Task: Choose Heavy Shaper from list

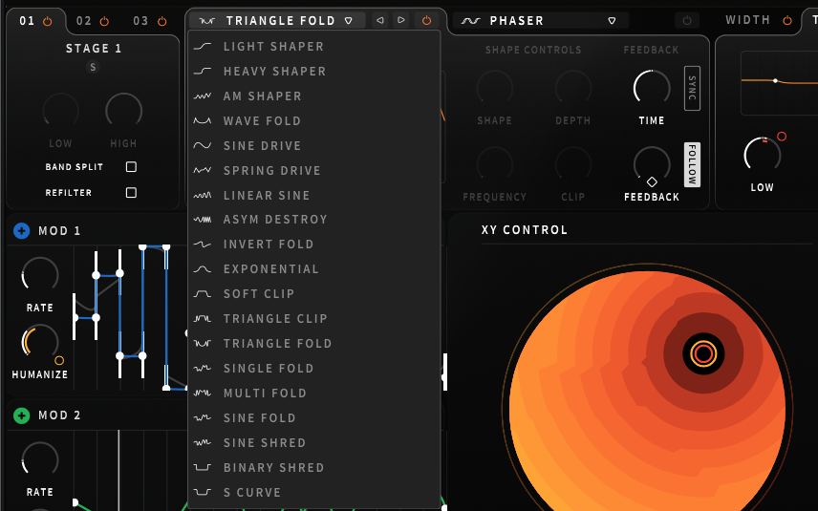Action: click(x=314, y=72)
